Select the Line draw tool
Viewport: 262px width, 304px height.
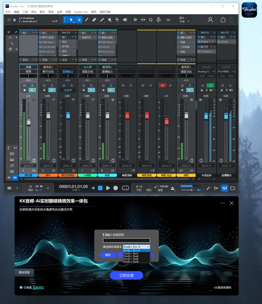(102, 20)
